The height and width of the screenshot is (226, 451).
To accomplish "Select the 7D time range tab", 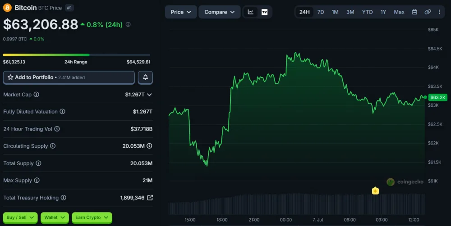I will click(320, 12).
